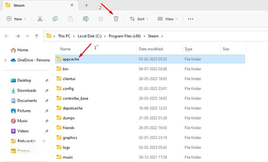Select the friends folder
This screenshot has width=268, height=162.
150,128
